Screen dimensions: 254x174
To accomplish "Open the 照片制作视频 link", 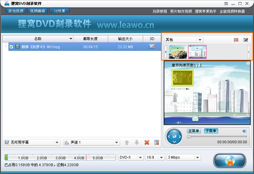I will click(181, 11).
